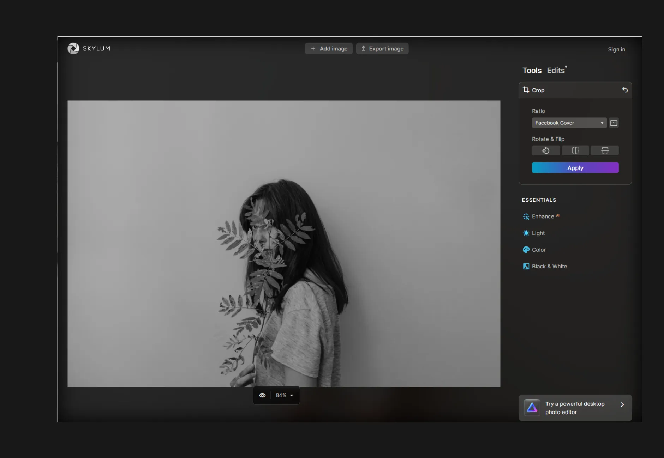Screen dimensions: 664x458
Task: Click the Crop tool icon
Action: tap(526, 90)
